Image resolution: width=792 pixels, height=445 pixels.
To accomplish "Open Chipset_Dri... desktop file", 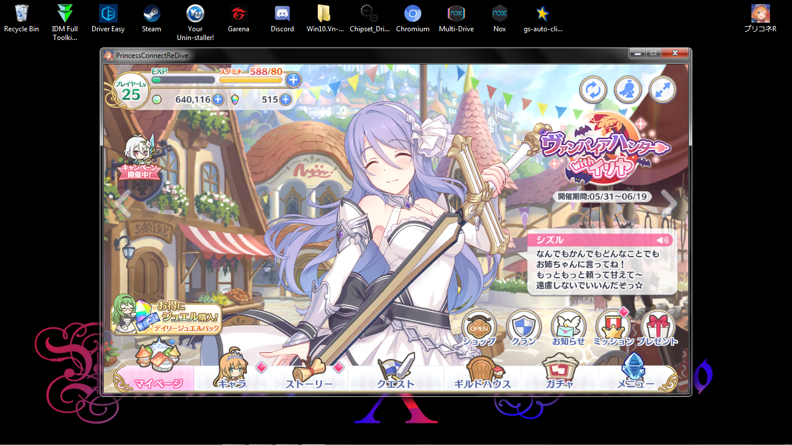I will [x=369, y=19].
